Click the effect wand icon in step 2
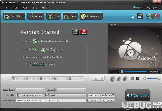 [35, 49]
